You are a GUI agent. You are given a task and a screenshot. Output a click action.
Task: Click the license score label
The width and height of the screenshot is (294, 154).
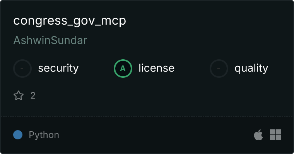point(157,68)
